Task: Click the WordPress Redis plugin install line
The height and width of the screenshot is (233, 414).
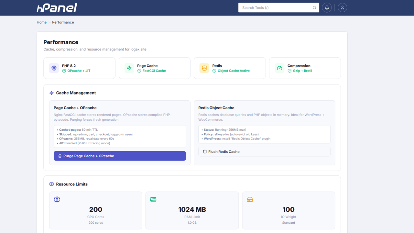Action: tap(236, 139)
